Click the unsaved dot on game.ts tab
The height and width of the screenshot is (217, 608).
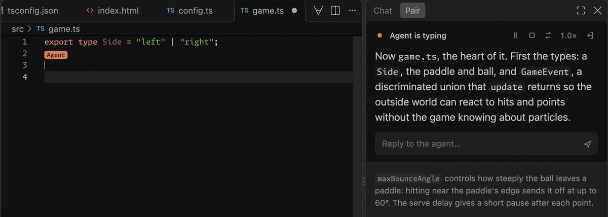294,11
